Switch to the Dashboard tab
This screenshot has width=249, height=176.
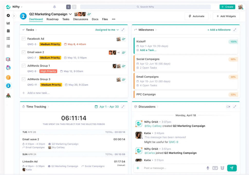[x=36, y=19]
